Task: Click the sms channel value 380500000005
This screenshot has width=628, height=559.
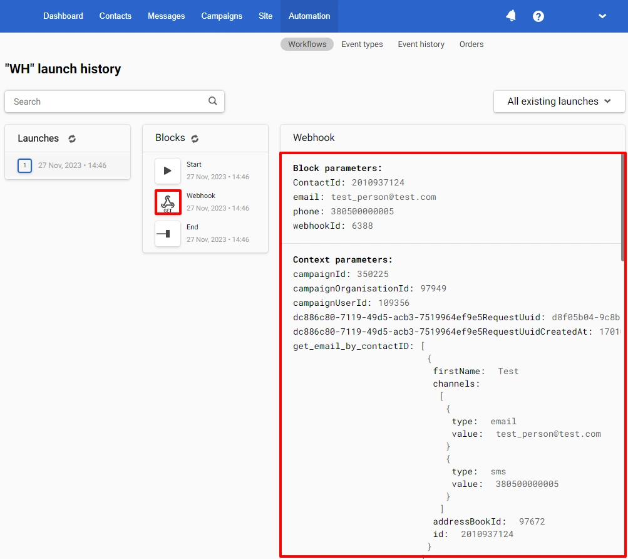Action: [x=527, y=484]
